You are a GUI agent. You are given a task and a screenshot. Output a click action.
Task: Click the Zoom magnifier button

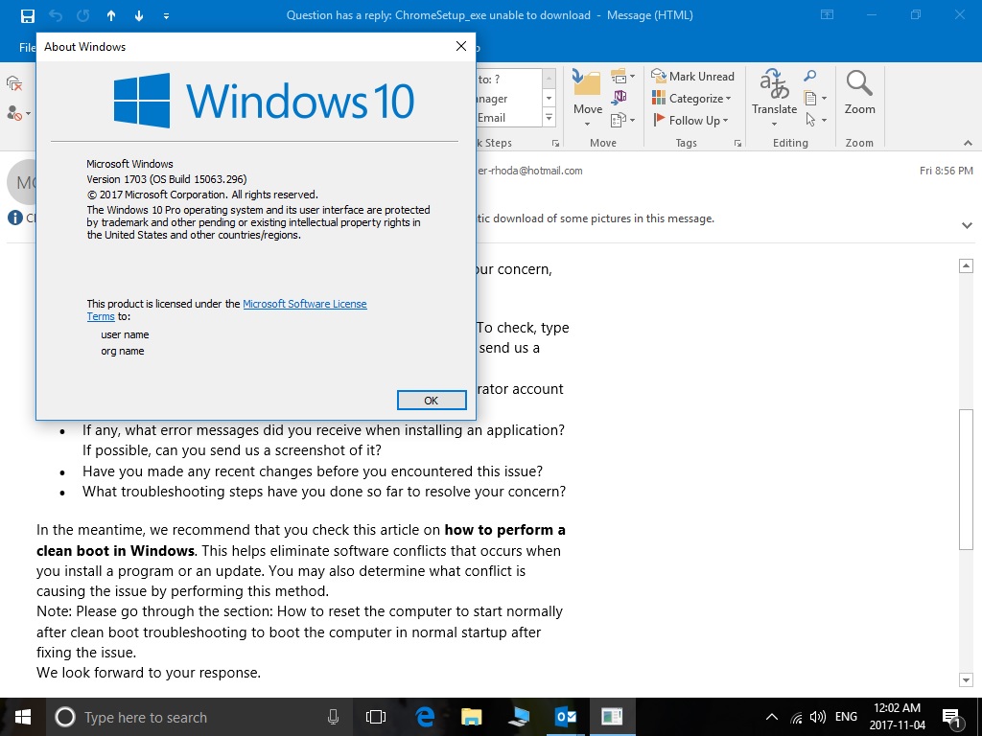pos(859,93)
